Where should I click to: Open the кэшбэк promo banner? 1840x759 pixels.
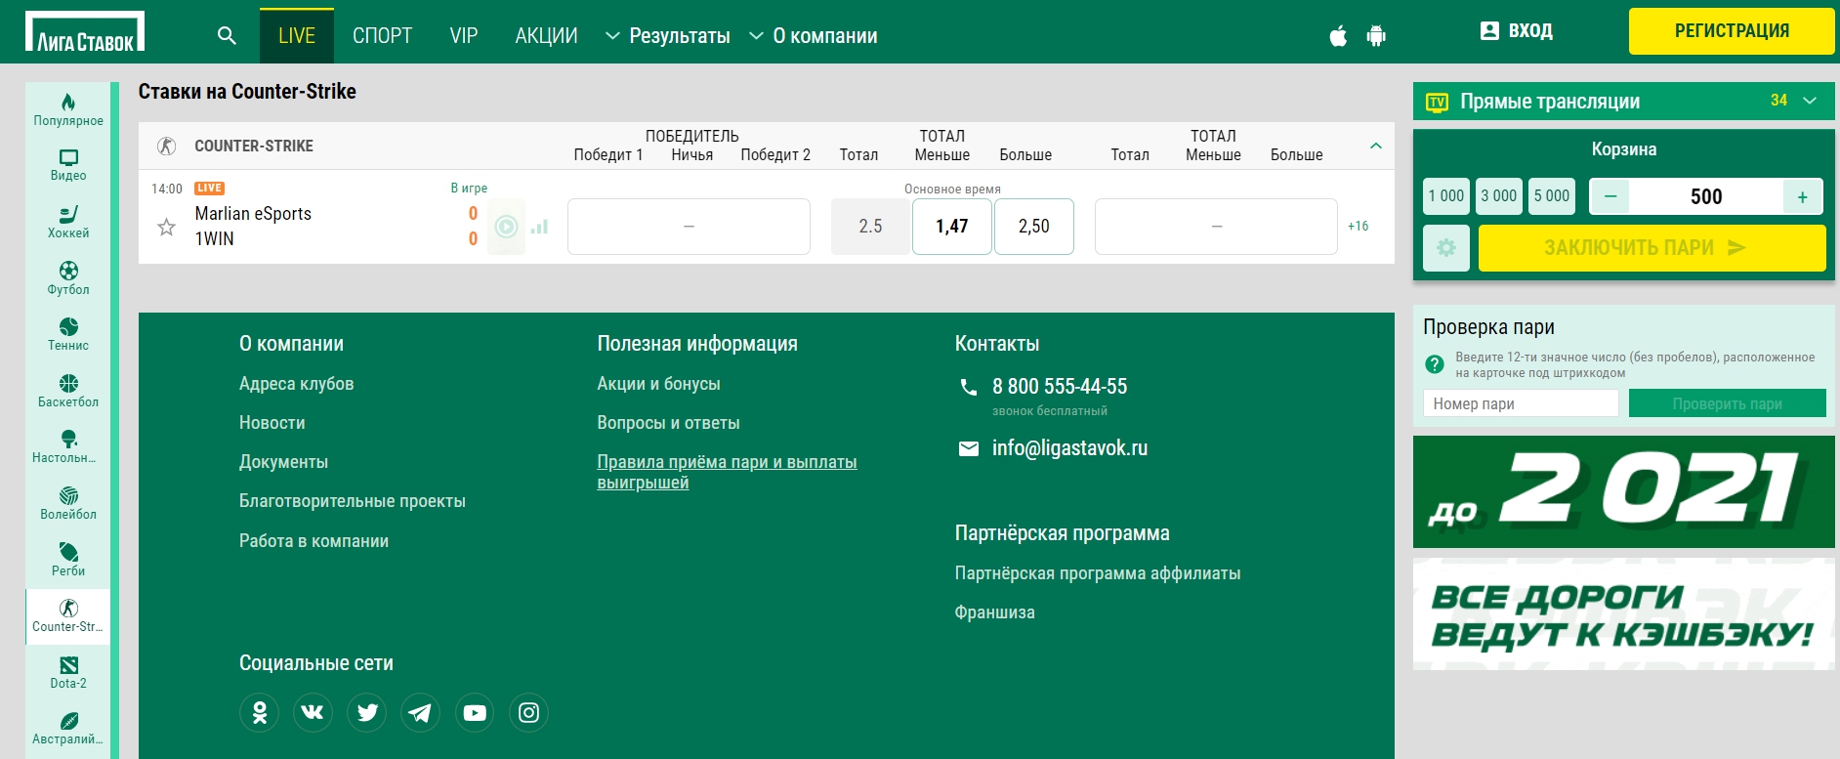1624,614
